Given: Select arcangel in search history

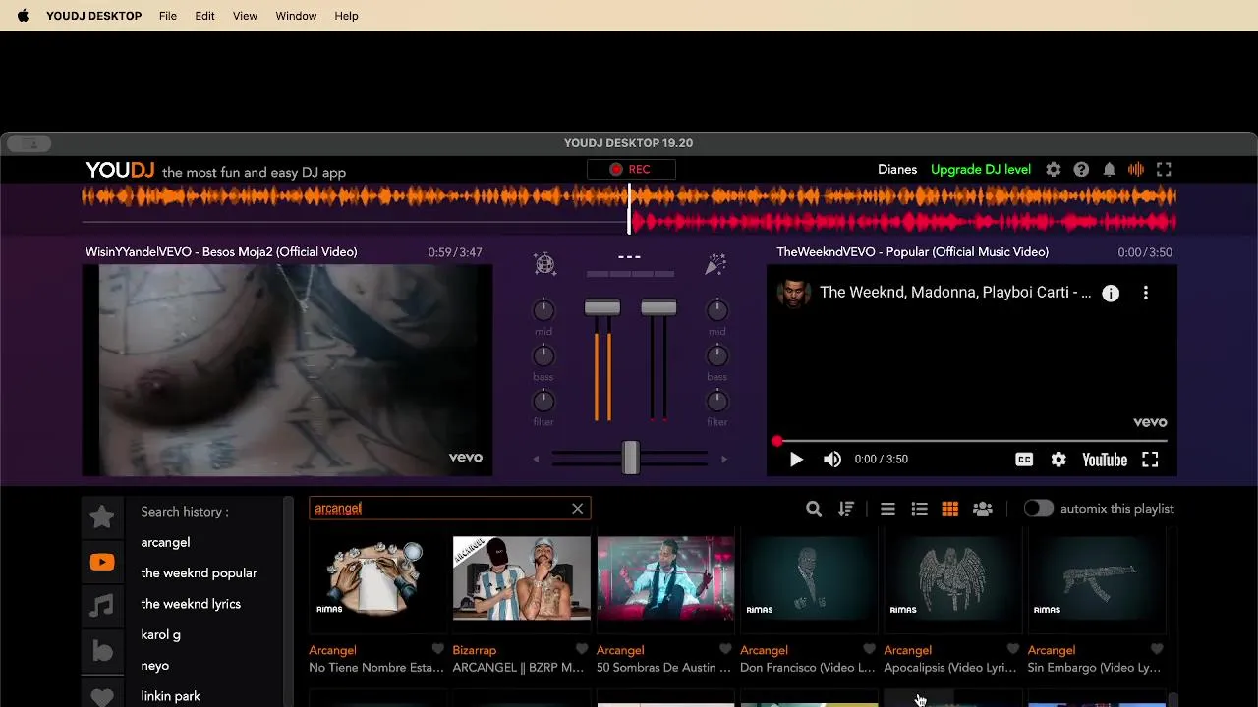Looking at the screenshot, I should (x=165, y=542).
